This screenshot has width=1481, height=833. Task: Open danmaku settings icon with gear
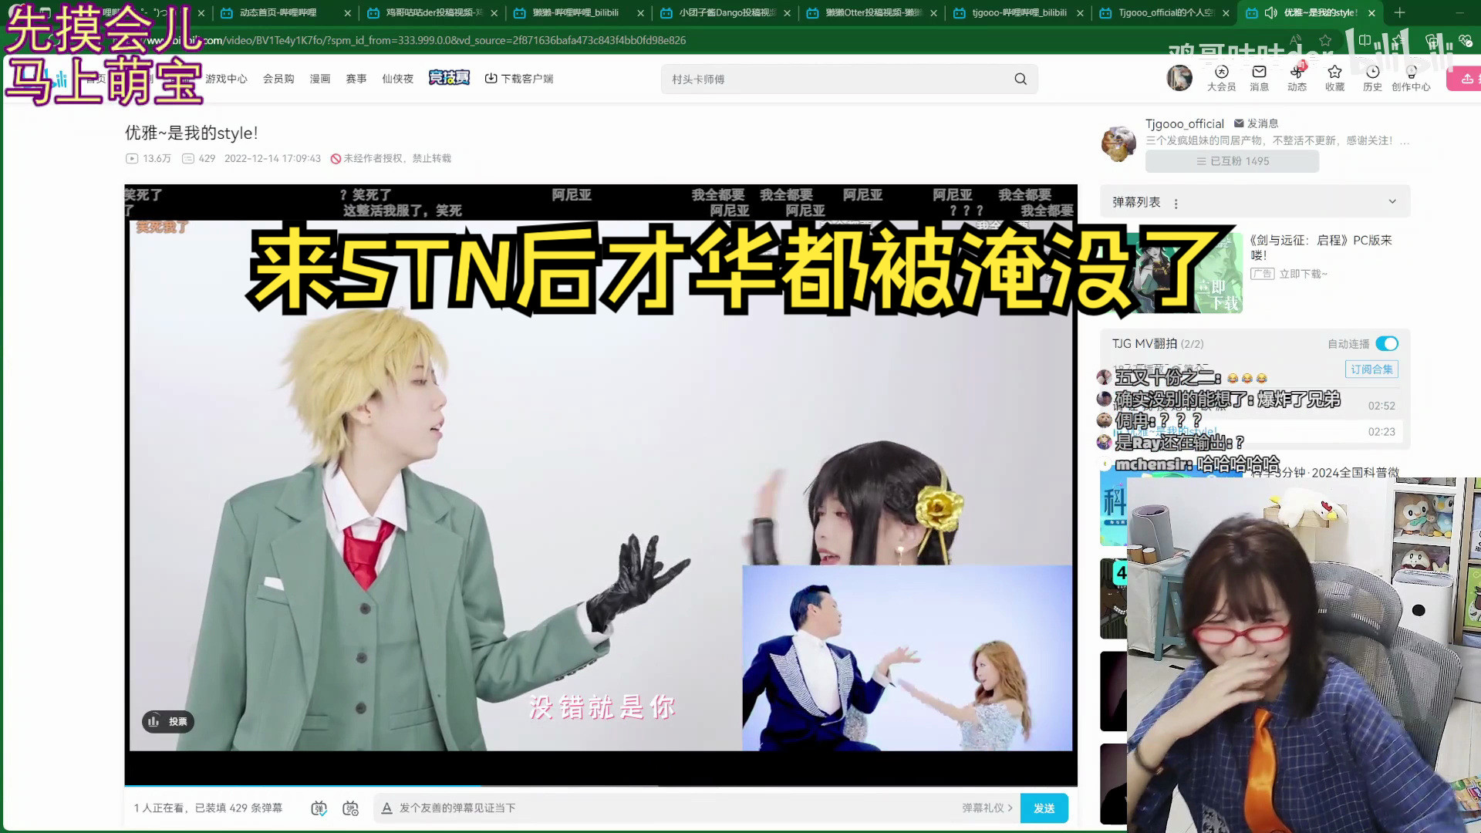[351, 808]
